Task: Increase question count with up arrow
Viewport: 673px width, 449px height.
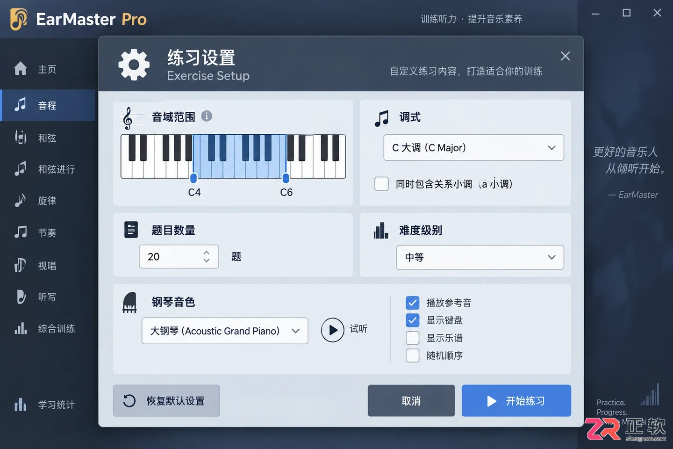Action: click(207, 253)
